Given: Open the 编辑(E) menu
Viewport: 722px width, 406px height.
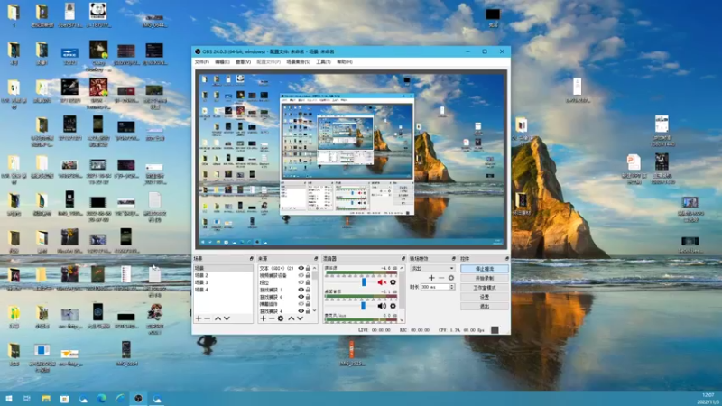Looking at the screenshot, I should 222,61.
